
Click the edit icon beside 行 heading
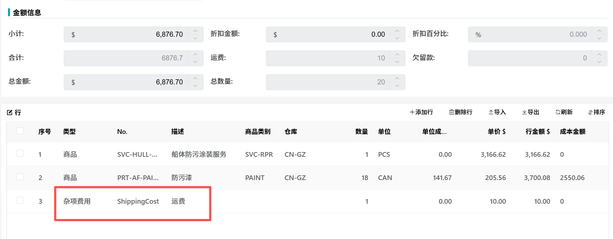pos(10,113)
